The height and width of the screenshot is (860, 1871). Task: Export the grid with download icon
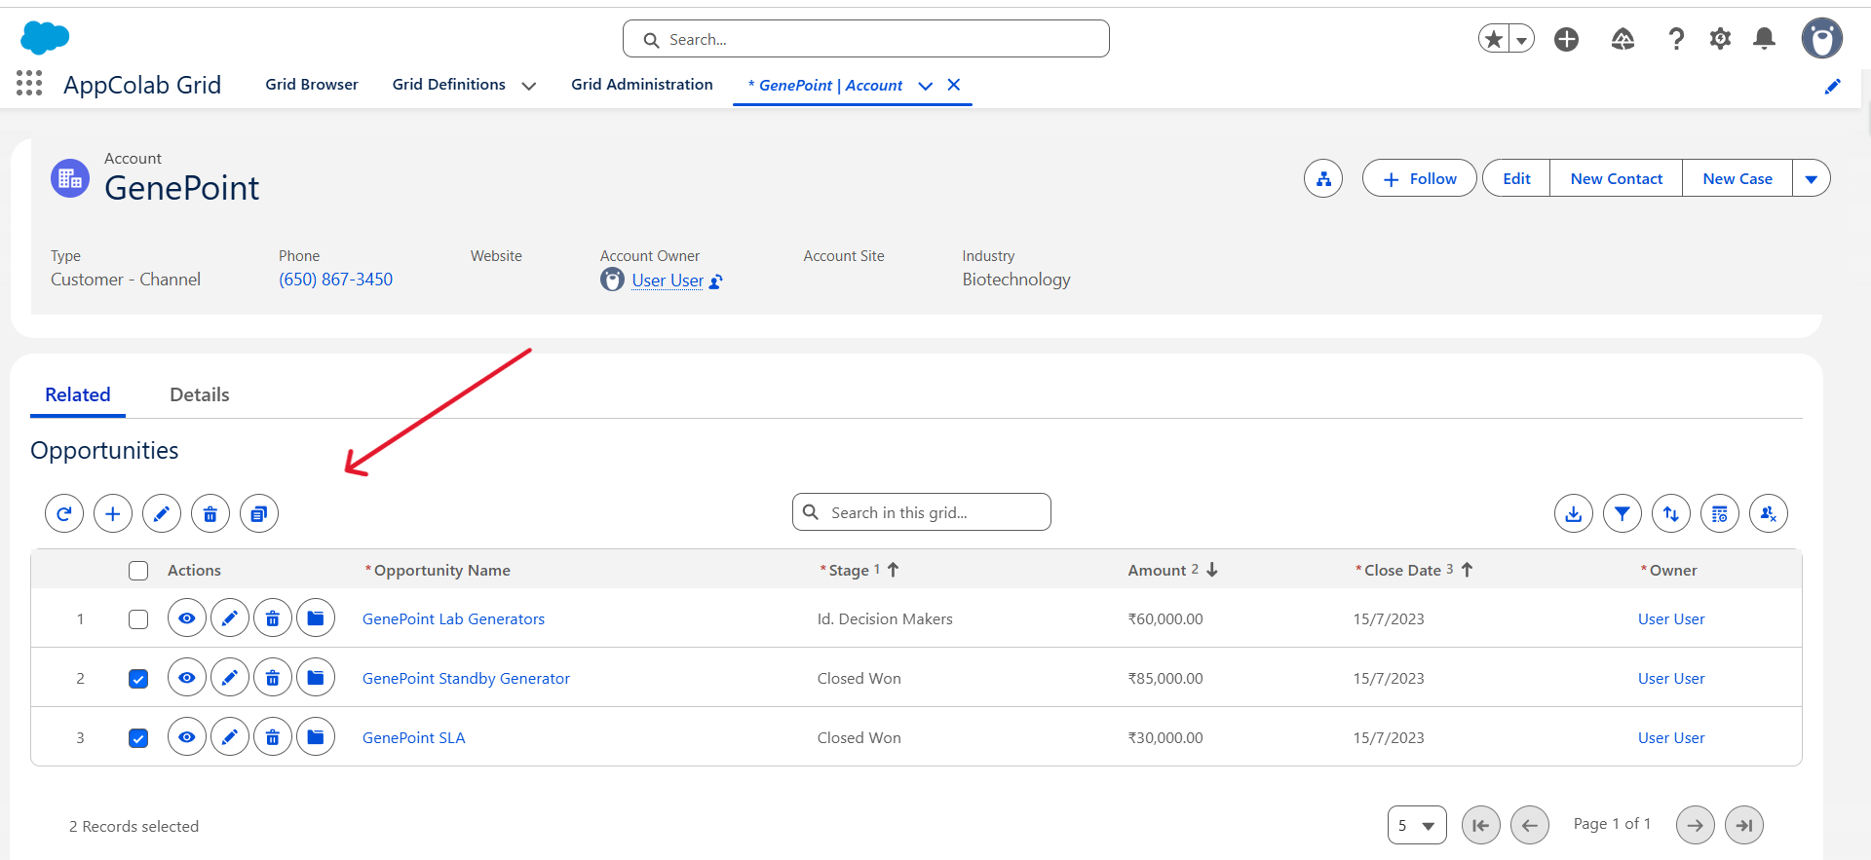pyautogui.click(x=1574, y=513)
